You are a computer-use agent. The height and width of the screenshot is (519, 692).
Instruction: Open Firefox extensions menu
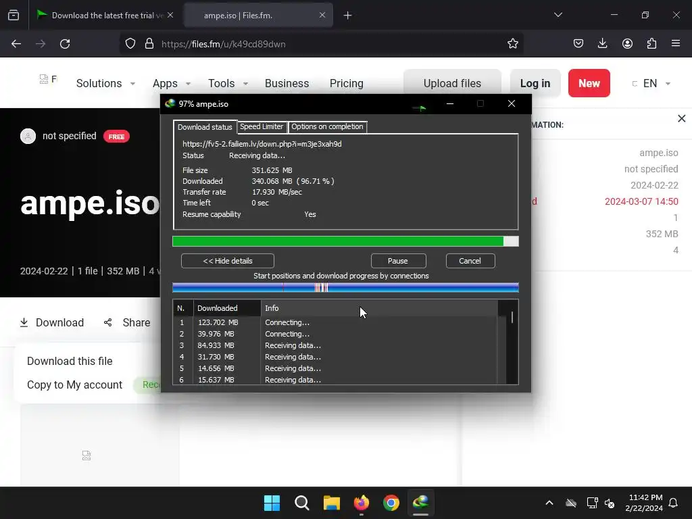(x=651, y=44)
